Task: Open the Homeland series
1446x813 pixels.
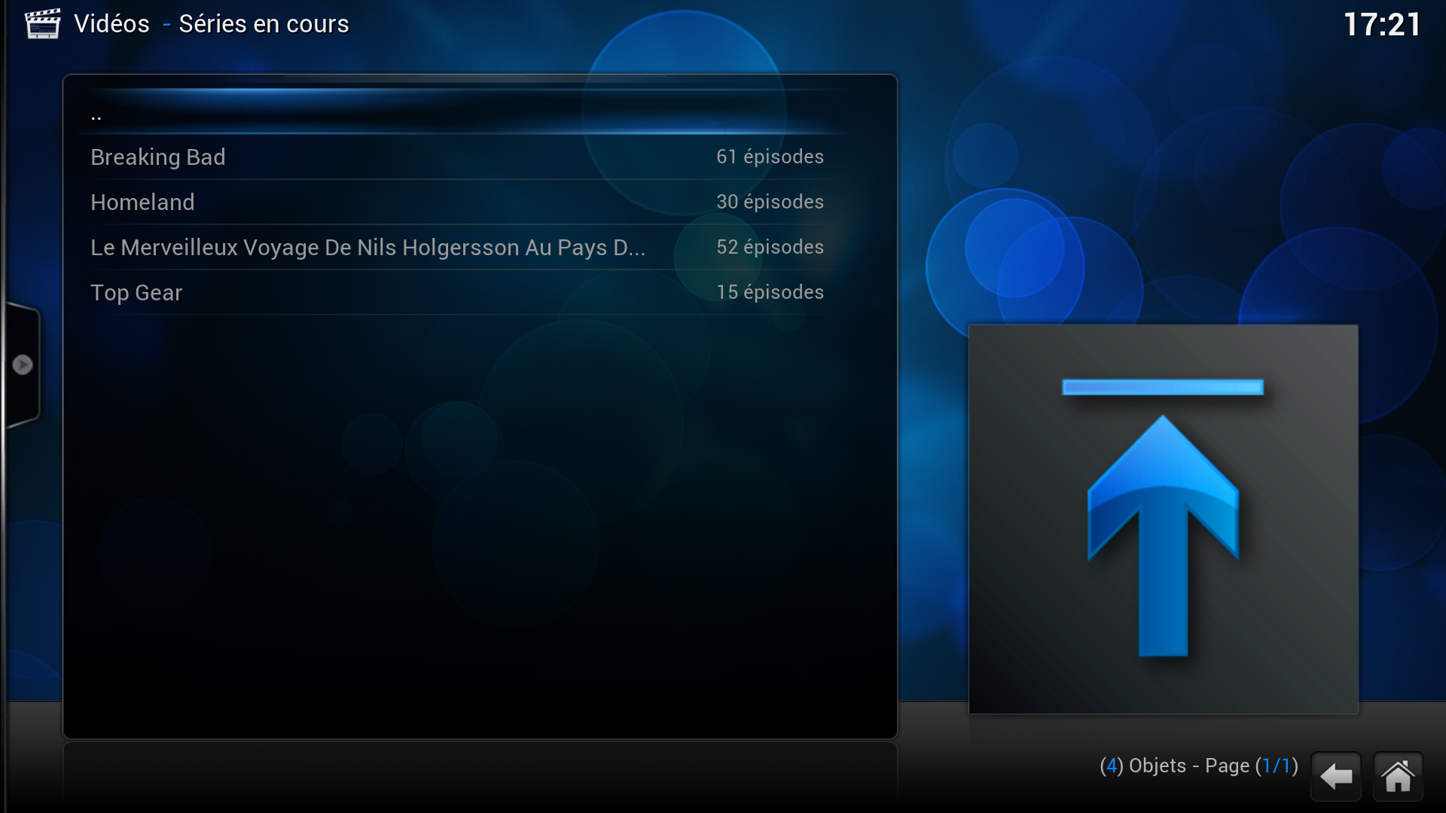Action: coord(142,202)
